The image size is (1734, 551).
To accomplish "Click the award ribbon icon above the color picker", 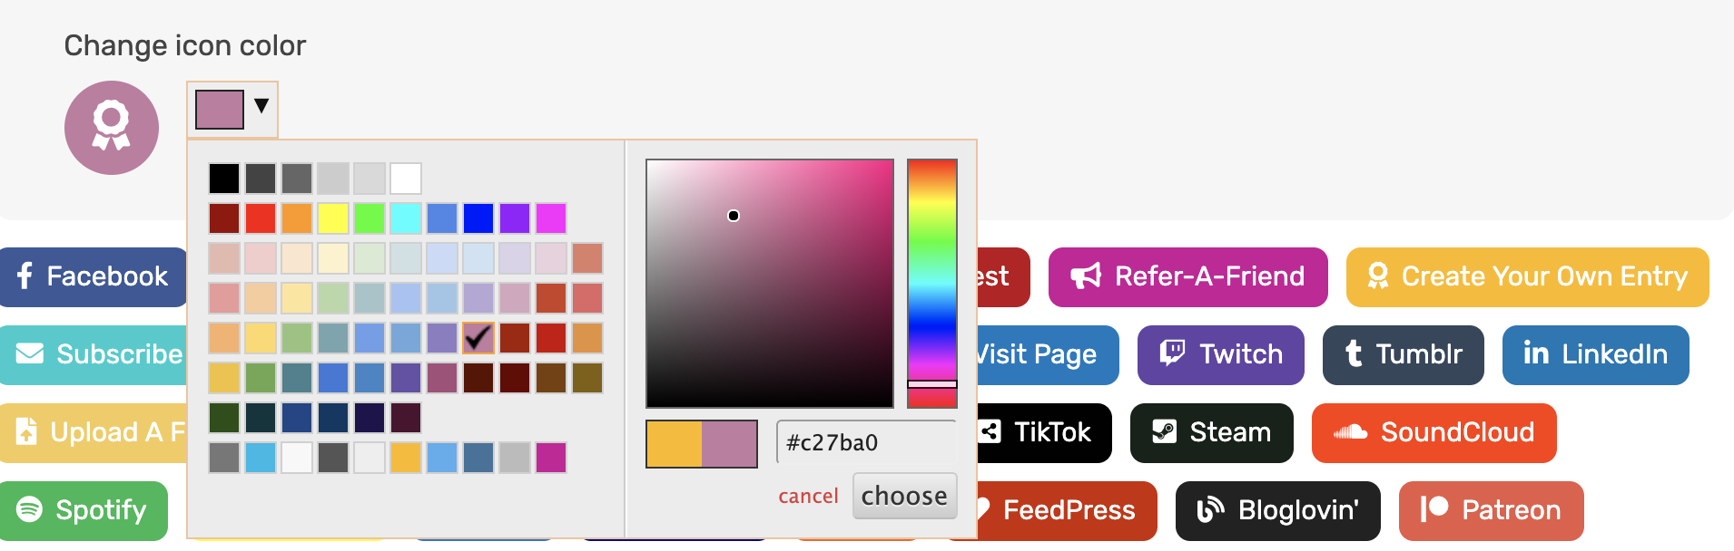I will click(x=112, y=128).
